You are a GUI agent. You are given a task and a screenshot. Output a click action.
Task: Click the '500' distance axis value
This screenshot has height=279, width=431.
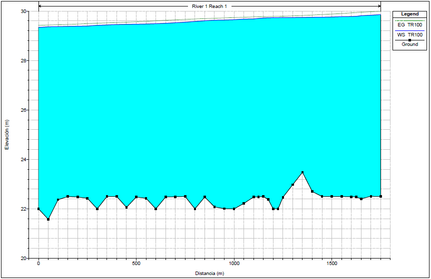(x=136, y=264)
